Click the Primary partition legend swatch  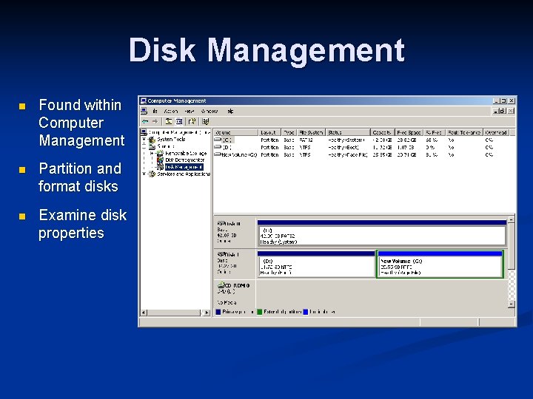(218, 312)
